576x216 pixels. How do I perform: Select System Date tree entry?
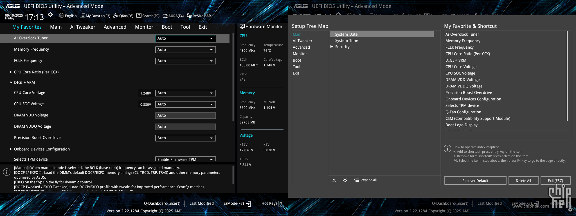pos(381,34)
